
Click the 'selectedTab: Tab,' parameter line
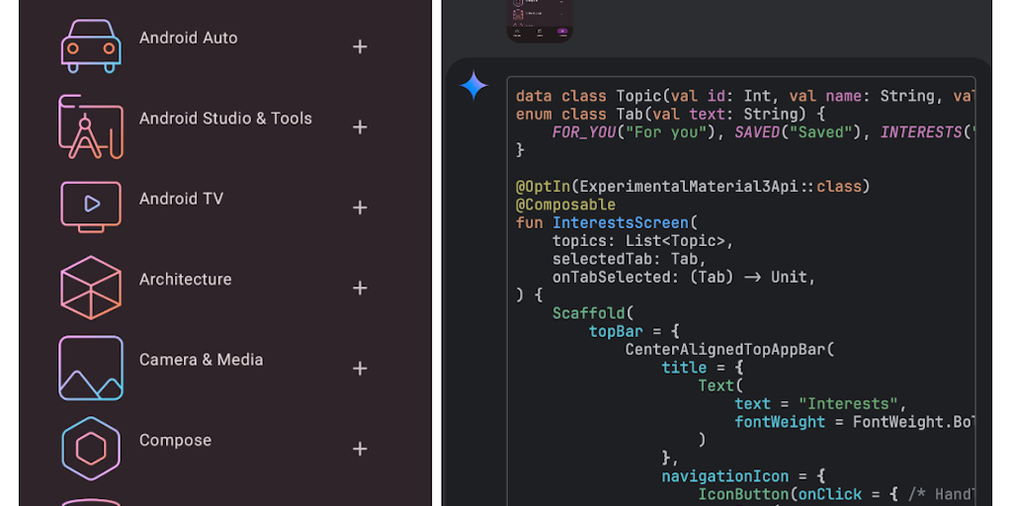(630, 259)
